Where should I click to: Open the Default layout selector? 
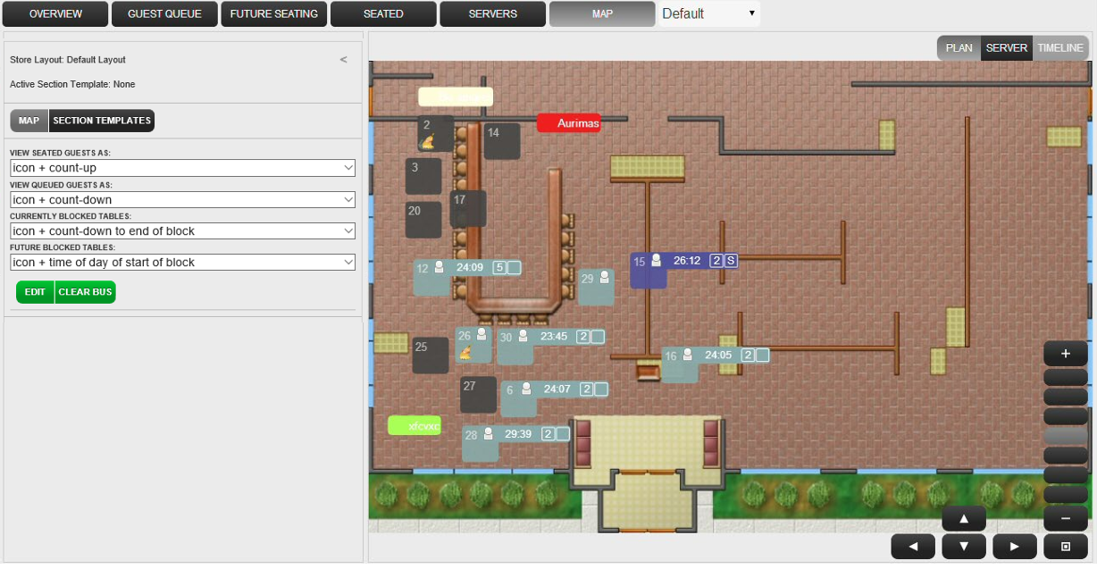coord(709,13)
